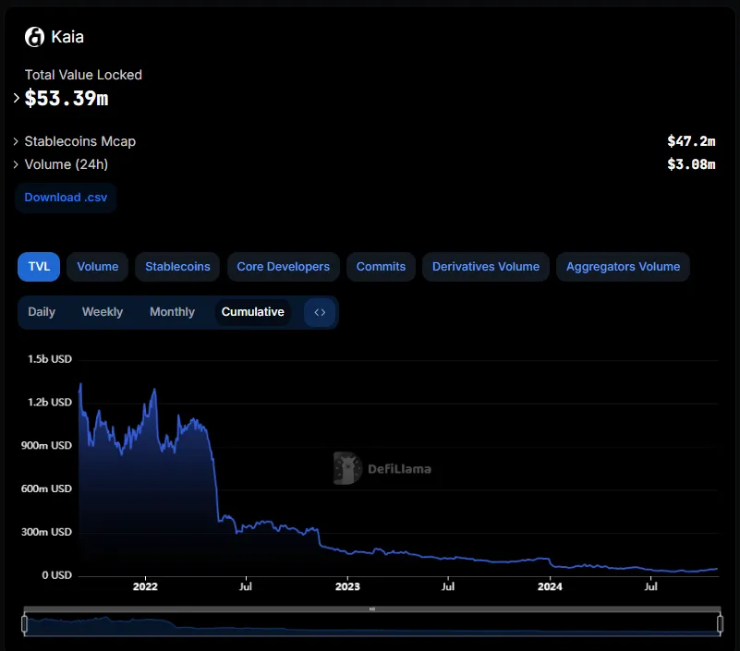This screenshot has height=651, width=740.
Task: Click the Kaia logo icon
Action: pyautogui.click(x=34, y=37)
